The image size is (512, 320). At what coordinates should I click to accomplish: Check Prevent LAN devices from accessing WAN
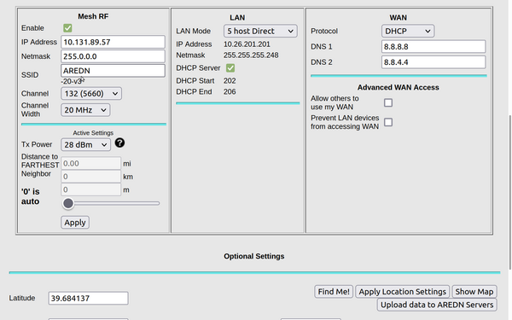pos(388,122)
